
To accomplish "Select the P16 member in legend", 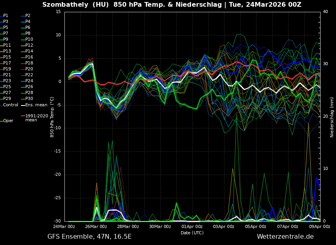I will click(x=29, y=57).
